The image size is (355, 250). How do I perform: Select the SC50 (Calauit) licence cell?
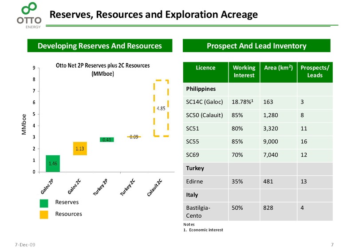[x=205, y=115]
